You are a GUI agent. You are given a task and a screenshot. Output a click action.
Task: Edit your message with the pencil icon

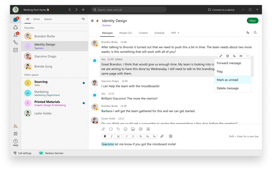[x=220, y=56]
